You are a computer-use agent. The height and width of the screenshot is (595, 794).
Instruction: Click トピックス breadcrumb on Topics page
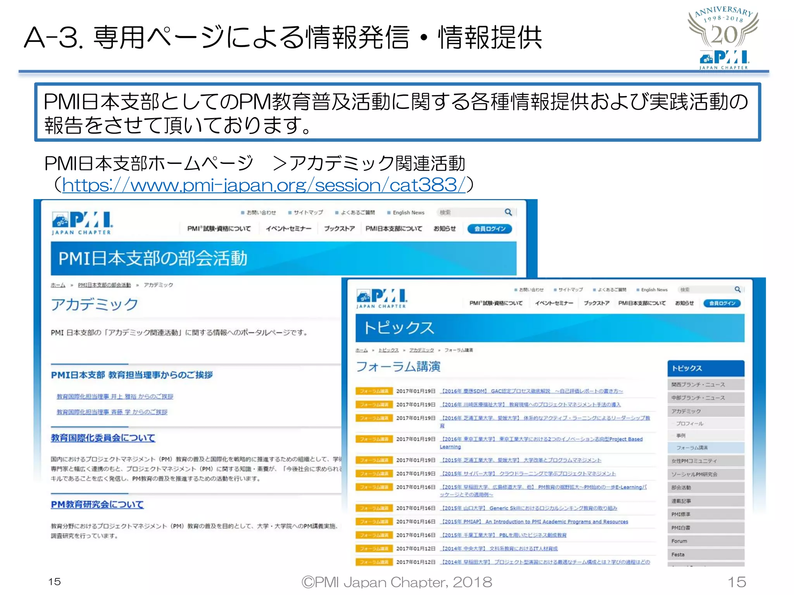[x=388, y=350]
